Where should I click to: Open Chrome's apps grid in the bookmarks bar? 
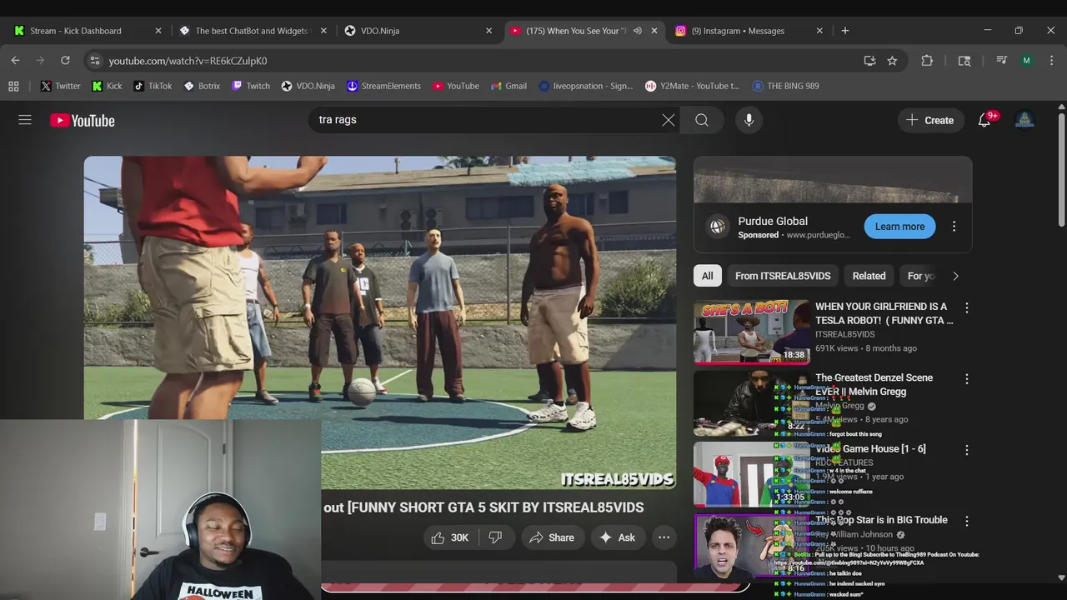pyautogui.click(x=13, y=86)
